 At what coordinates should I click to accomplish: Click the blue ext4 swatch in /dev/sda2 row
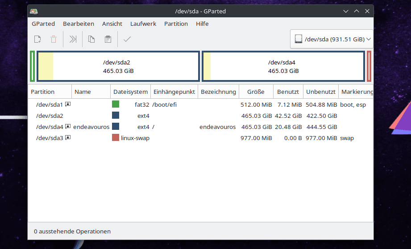pyautogui.click(x=116, y=115)
